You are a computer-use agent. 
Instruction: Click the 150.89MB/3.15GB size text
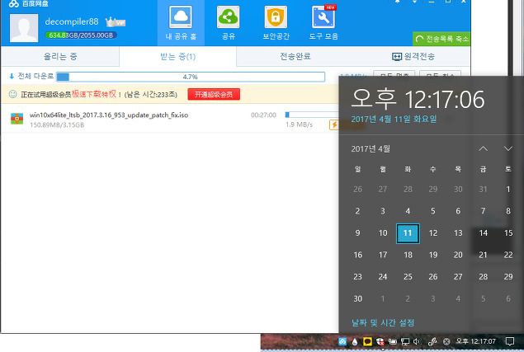coord(57,125)
